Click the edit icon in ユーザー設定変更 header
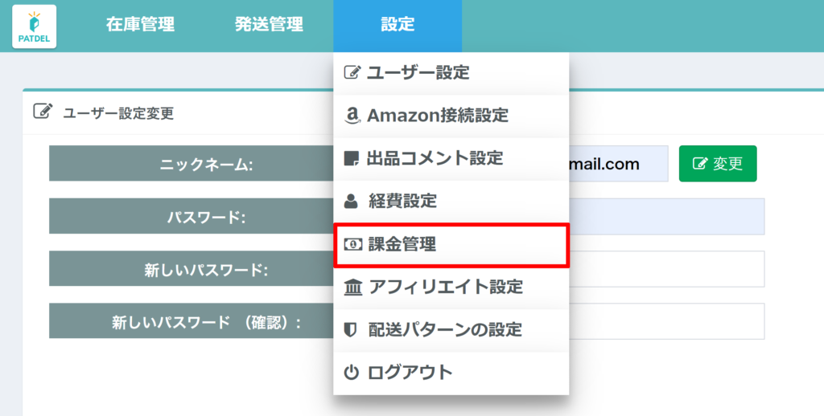This screenshot has width=824, height=416. click(x=43, y=112)
